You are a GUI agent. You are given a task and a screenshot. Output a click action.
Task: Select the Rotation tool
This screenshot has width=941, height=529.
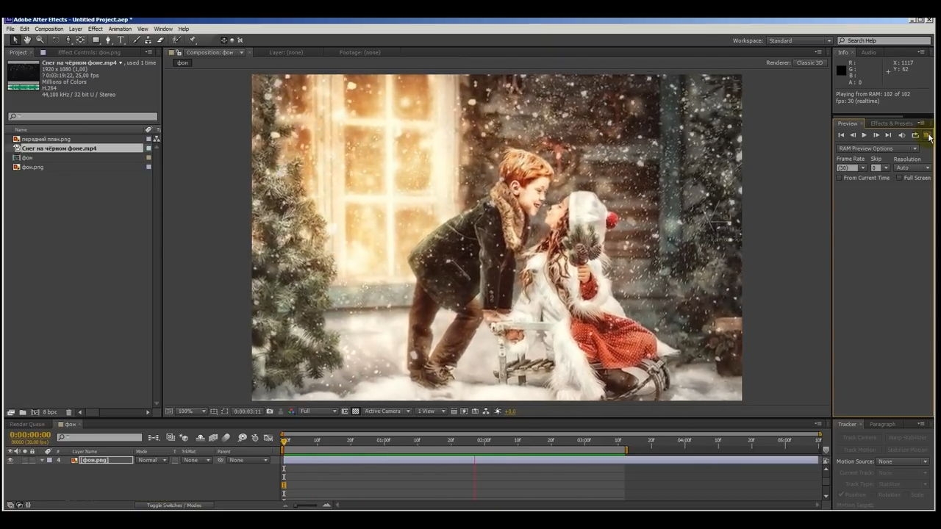(x=55, y=40)
